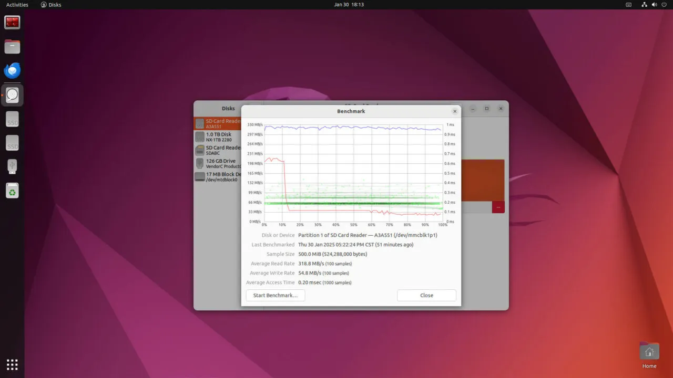Dismiss Benchmark dialog with the X icon

click(x=455, y=111)
